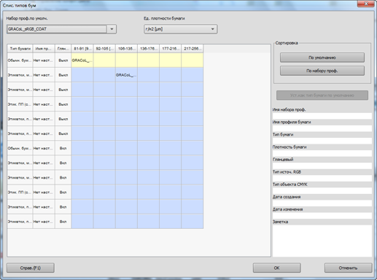This screenshot has width=377, height=280.
Task: Select Обычн. бум row with Вкл gloss
Action: [x=105, y=148]
